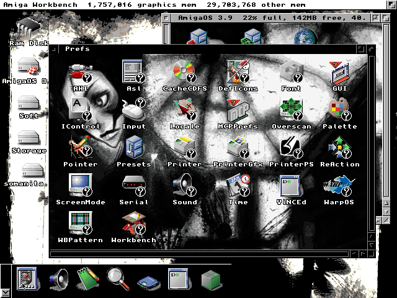Launch the green cube icon in the dock
The image size is (397, 298).
pos(211,280)
